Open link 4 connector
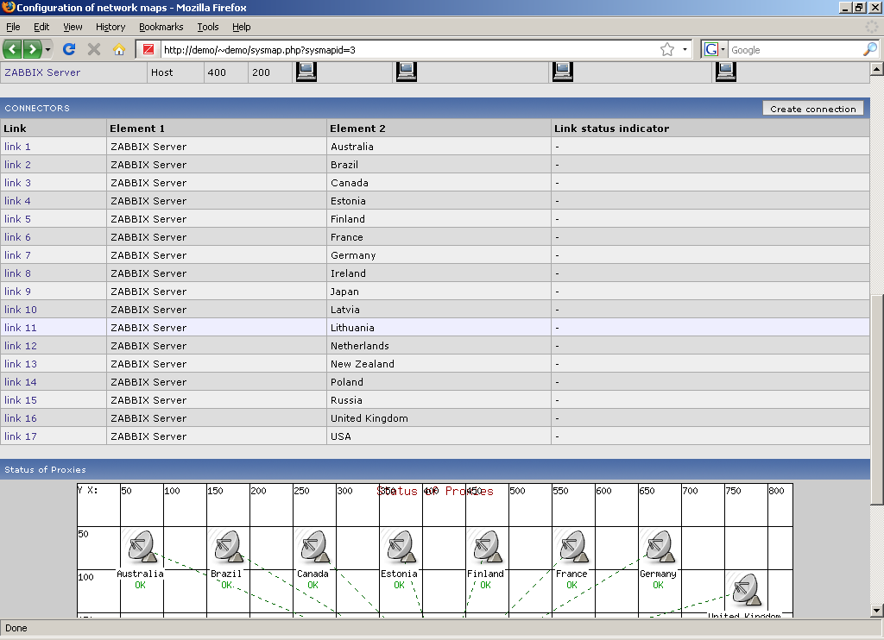This screenshot has height=640, width=884. [x=17, y=201]
